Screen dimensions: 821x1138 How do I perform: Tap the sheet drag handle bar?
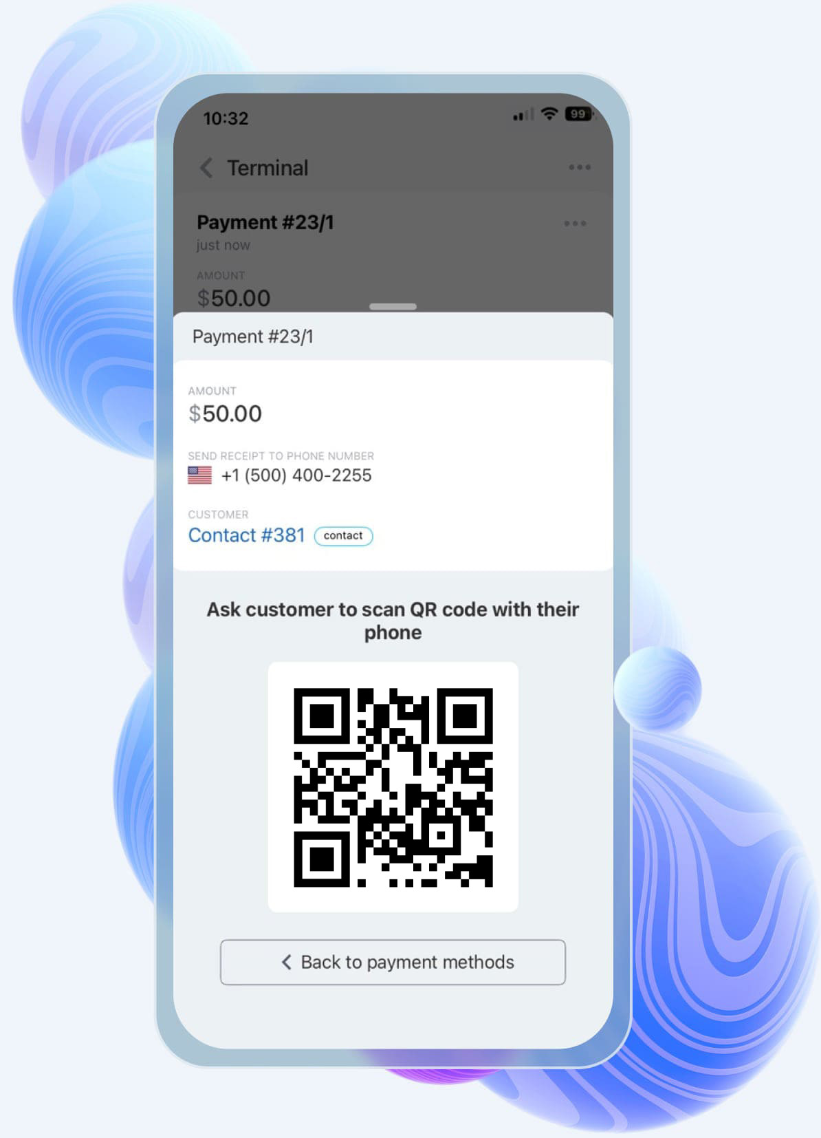[x=393, y=306]
